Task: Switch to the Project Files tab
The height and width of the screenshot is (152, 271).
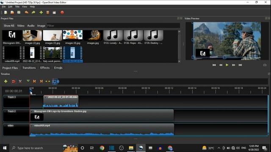Action: 10,68
